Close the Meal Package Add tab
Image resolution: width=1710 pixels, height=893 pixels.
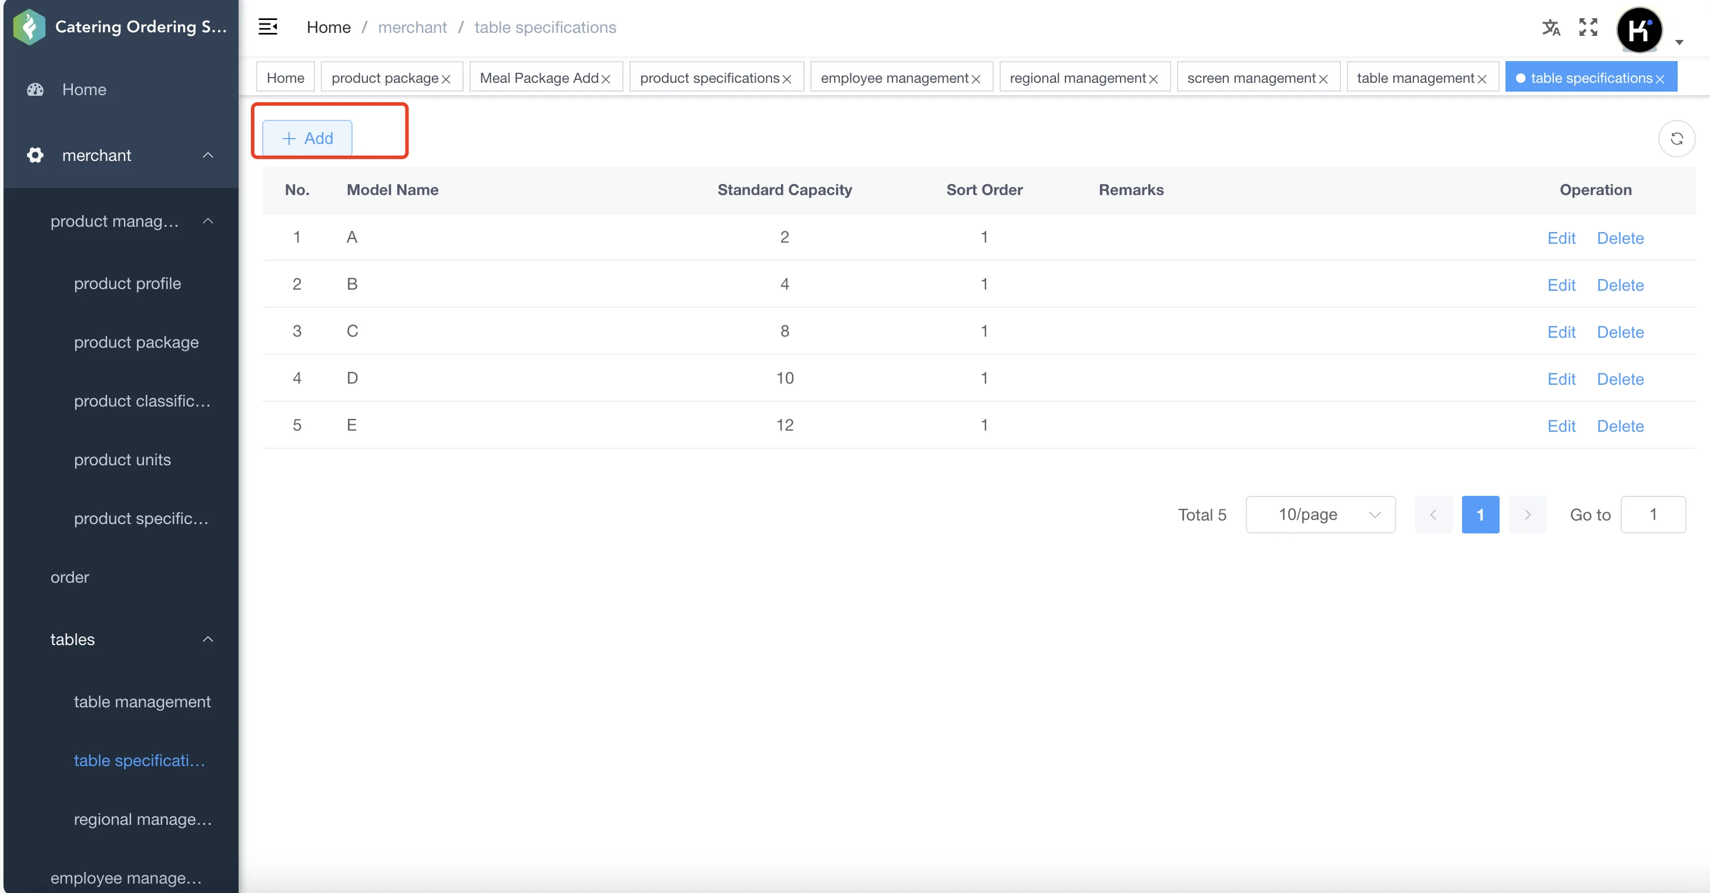[x=605, y=79]
